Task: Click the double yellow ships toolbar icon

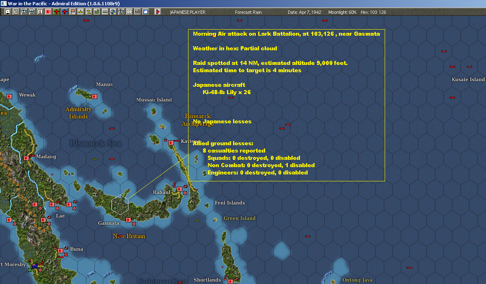Action: [89, 12]
